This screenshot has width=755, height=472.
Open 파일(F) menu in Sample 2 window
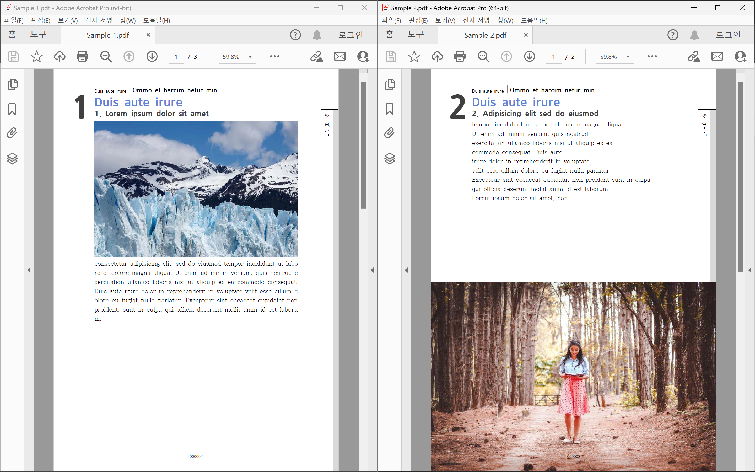(391, 20)
